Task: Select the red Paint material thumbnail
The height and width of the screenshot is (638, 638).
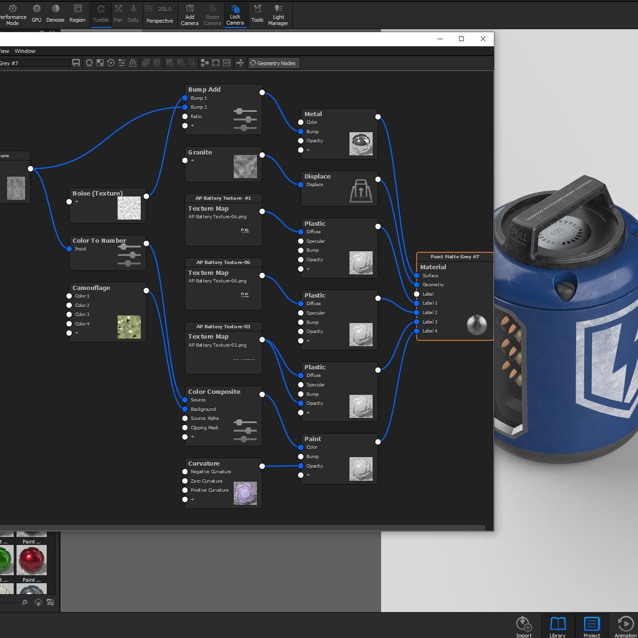Action: pyautogui.click(x=32, y=560)
